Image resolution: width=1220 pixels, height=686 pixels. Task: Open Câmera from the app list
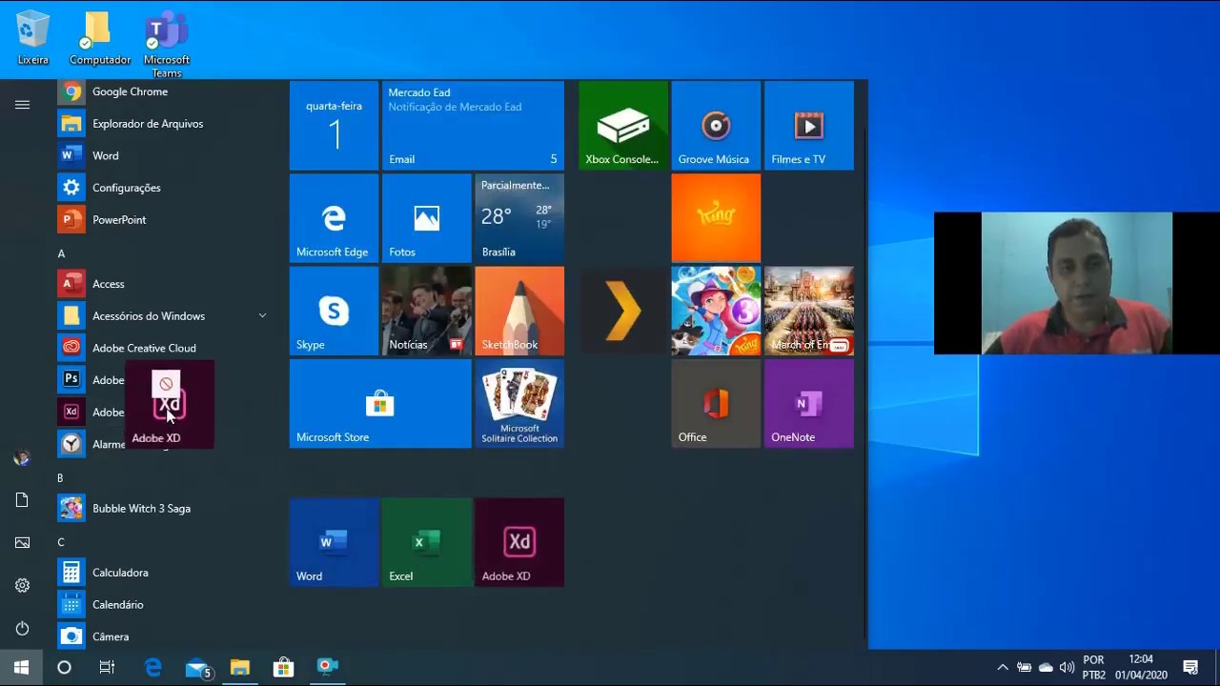tap(162, 636)
